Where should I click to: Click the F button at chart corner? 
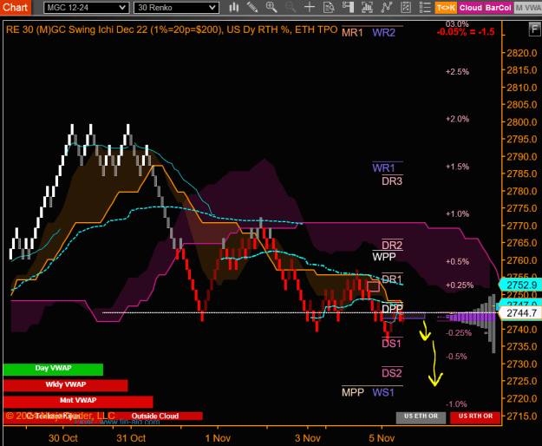click(534, 30)
